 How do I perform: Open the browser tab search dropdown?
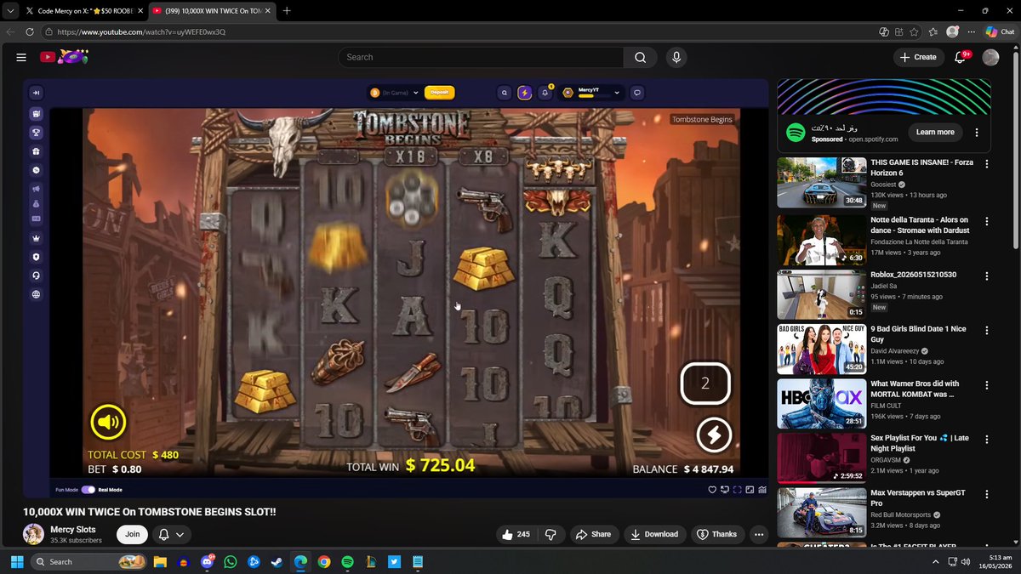click(10, 11)
